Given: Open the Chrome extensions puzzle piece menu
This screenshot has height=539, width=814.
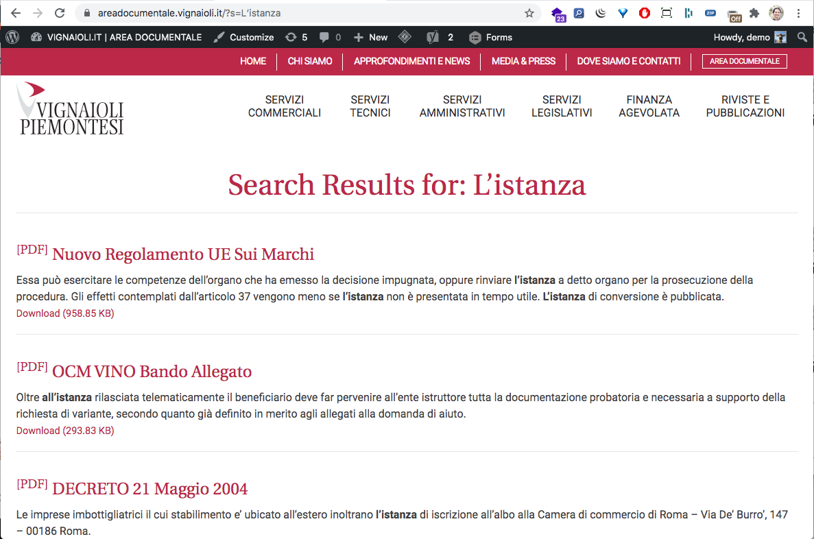Looking at the screenshot, I should click(x=754, y=13).
